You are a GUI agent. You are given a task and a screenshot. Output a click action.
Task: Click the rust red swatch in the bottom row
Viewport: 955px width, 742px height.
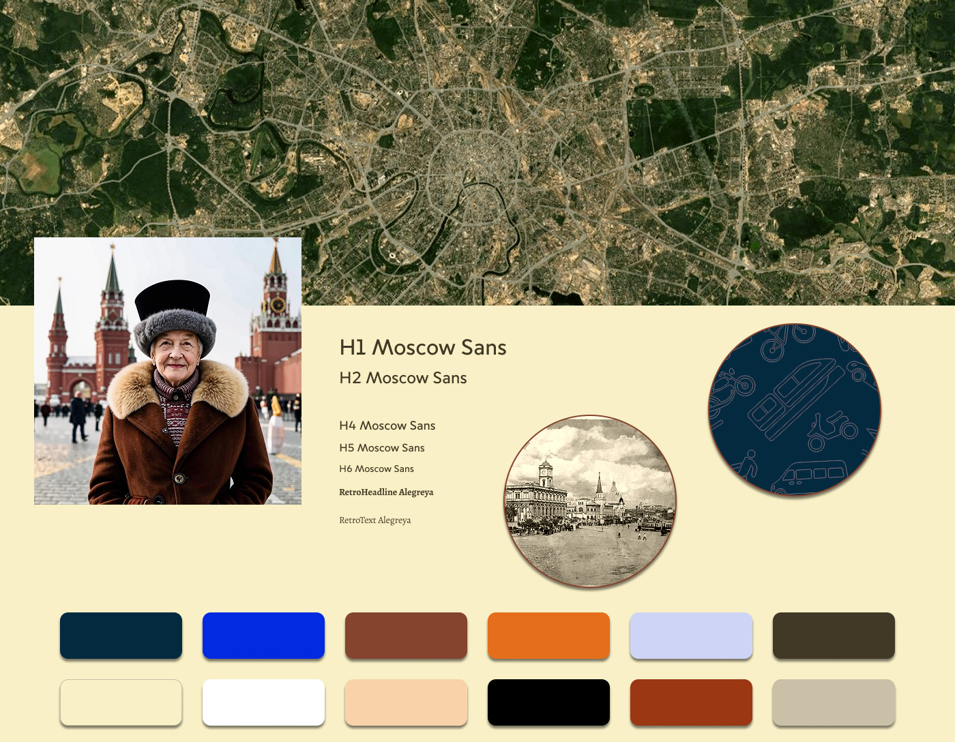[x=691, y=702]
